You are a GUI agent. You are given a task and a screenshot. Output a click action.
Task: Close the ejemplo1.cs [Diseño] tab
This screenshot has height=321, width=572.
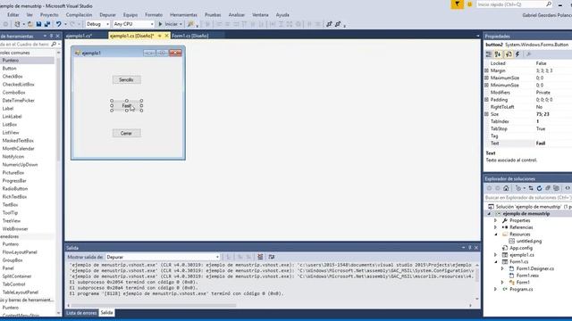pyautogui.click(x=167, y=36)
